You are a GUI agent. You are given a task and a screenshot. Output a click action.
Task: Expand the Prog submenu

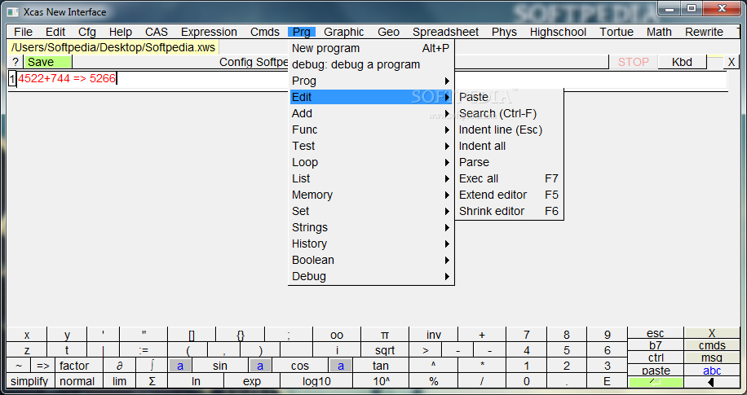pyautogui.click(x=371, y=81)
